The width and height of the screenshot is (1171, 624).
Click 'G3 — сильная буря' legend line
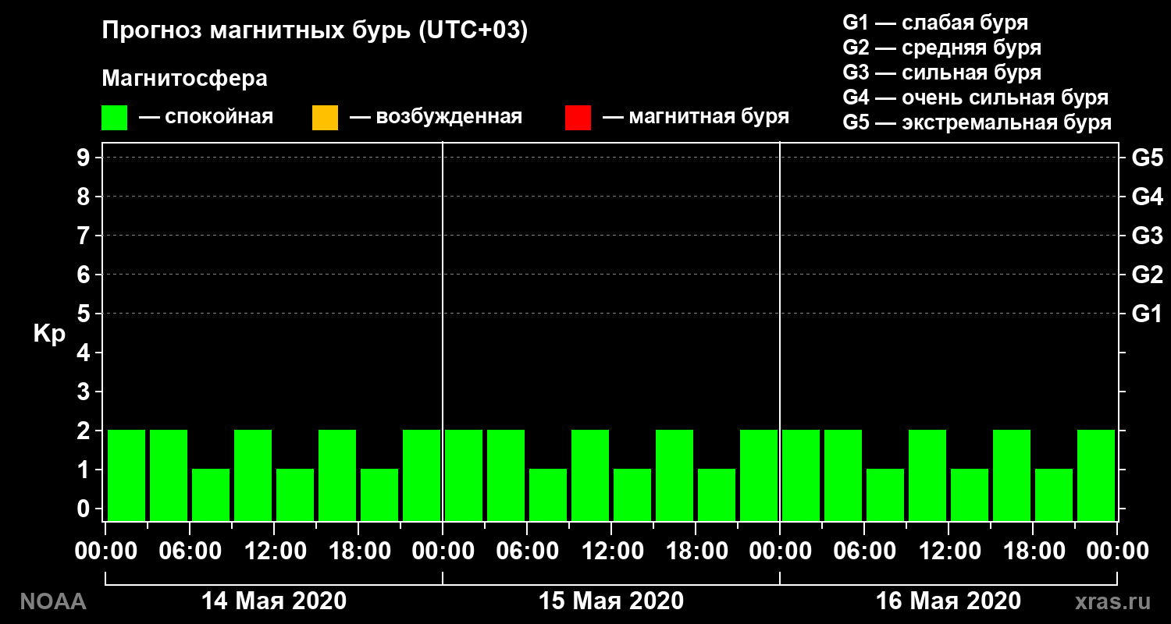942,73
